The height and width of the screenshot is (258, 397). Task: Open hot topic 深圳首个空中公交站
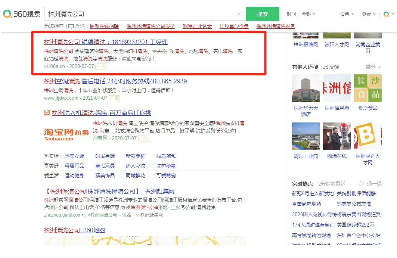point(359,235)
